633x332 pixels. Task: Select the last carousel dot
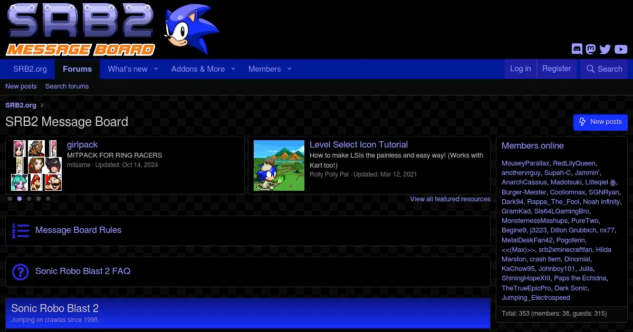[x=48, y=199]
